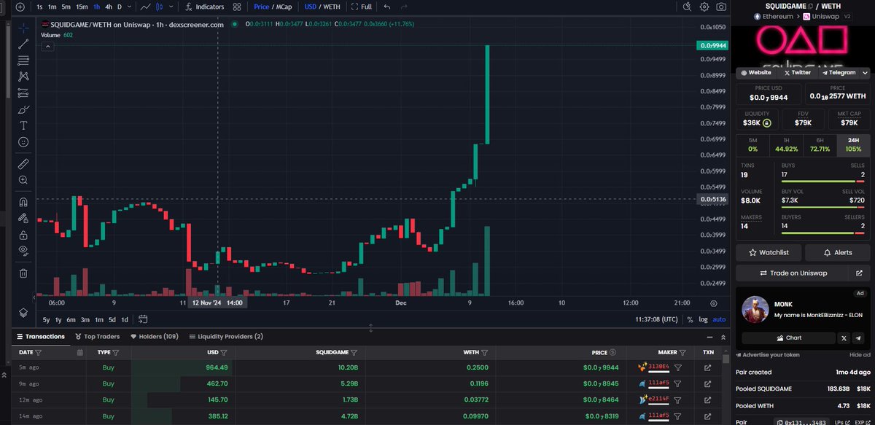The width and height of the screenshot is (875, 425).
Task: Collapse the indicator legend chevron
Action: [48, 46]
